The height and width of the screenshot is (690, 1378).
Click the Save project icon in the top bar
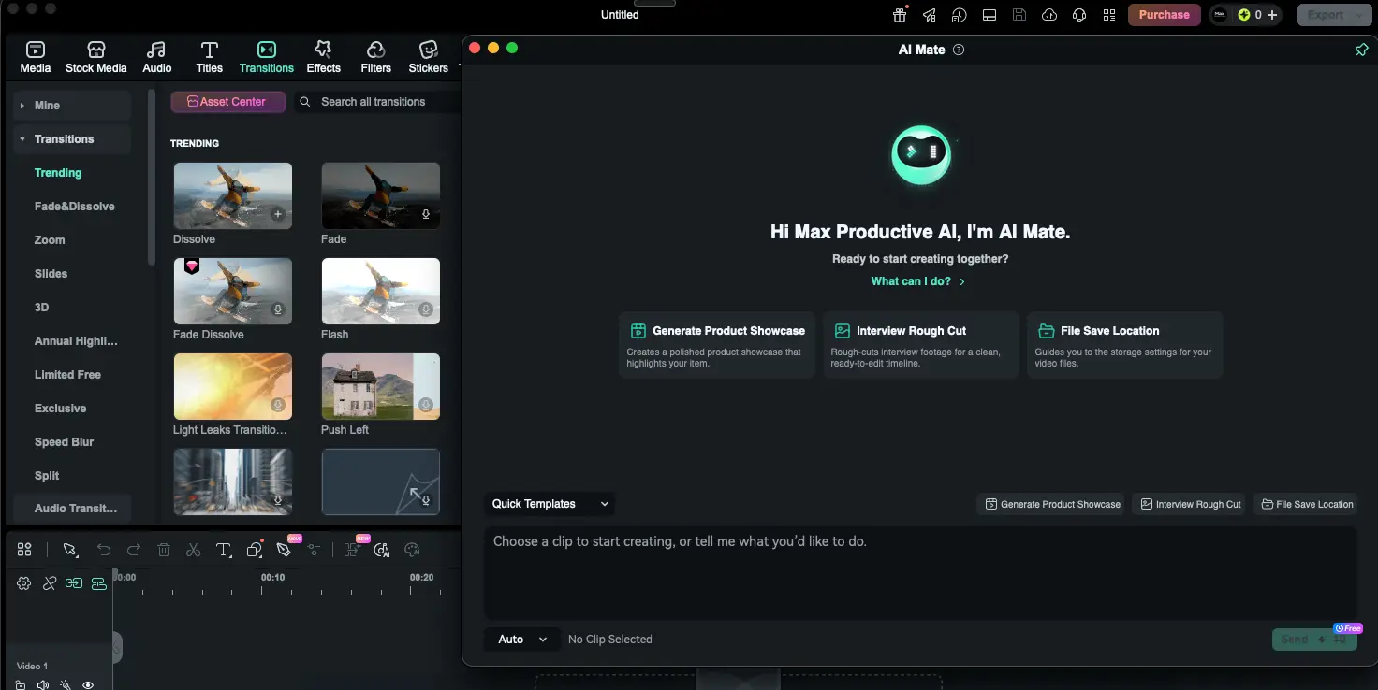pos(1019,14)
